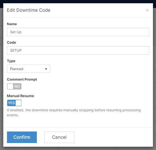Click the white knob of Manual Resume switch
The height and width of the screenshot is (150, 156).
pyautogui.click(x=18, y=103)
